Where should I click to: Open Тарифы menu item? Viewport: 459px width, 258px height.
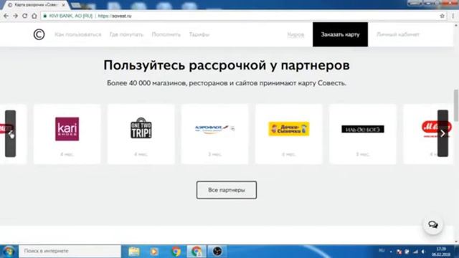(199, 34)
